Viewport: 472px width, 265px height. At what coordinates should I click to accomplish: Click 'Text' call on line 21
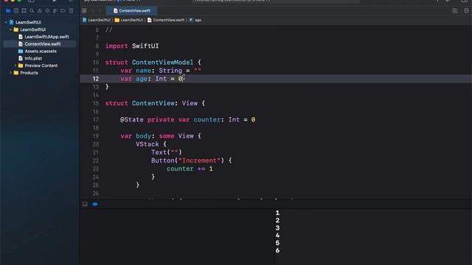[159, 152]
